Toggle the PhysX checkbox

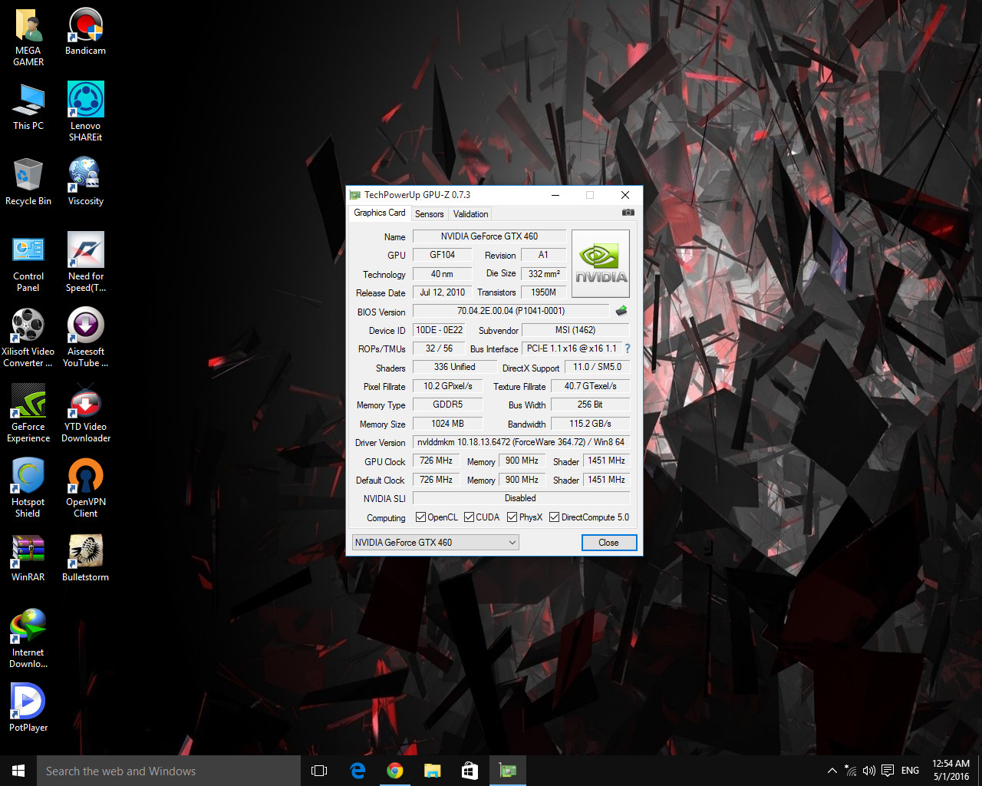[x=512, y=517]
